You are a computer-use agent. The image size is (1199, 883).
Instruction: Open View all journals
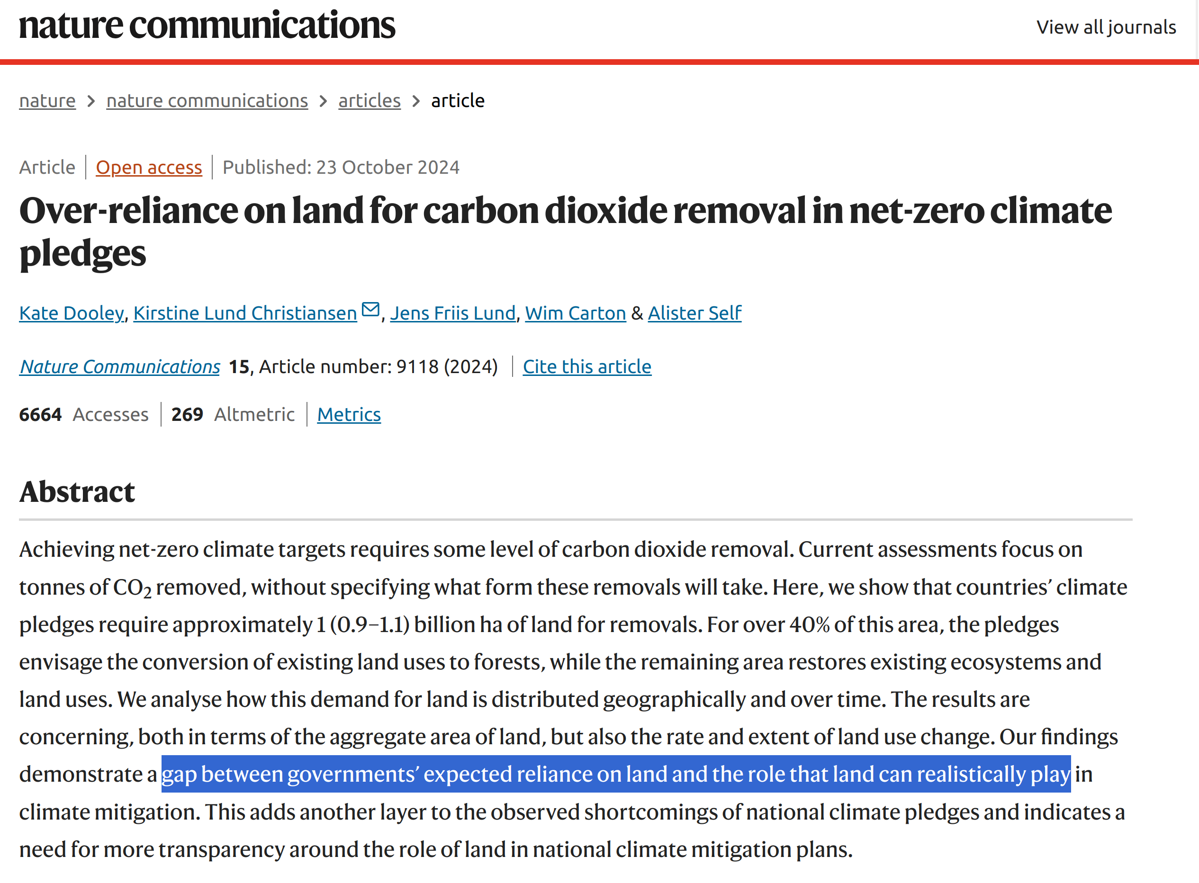pos(1105,27)
